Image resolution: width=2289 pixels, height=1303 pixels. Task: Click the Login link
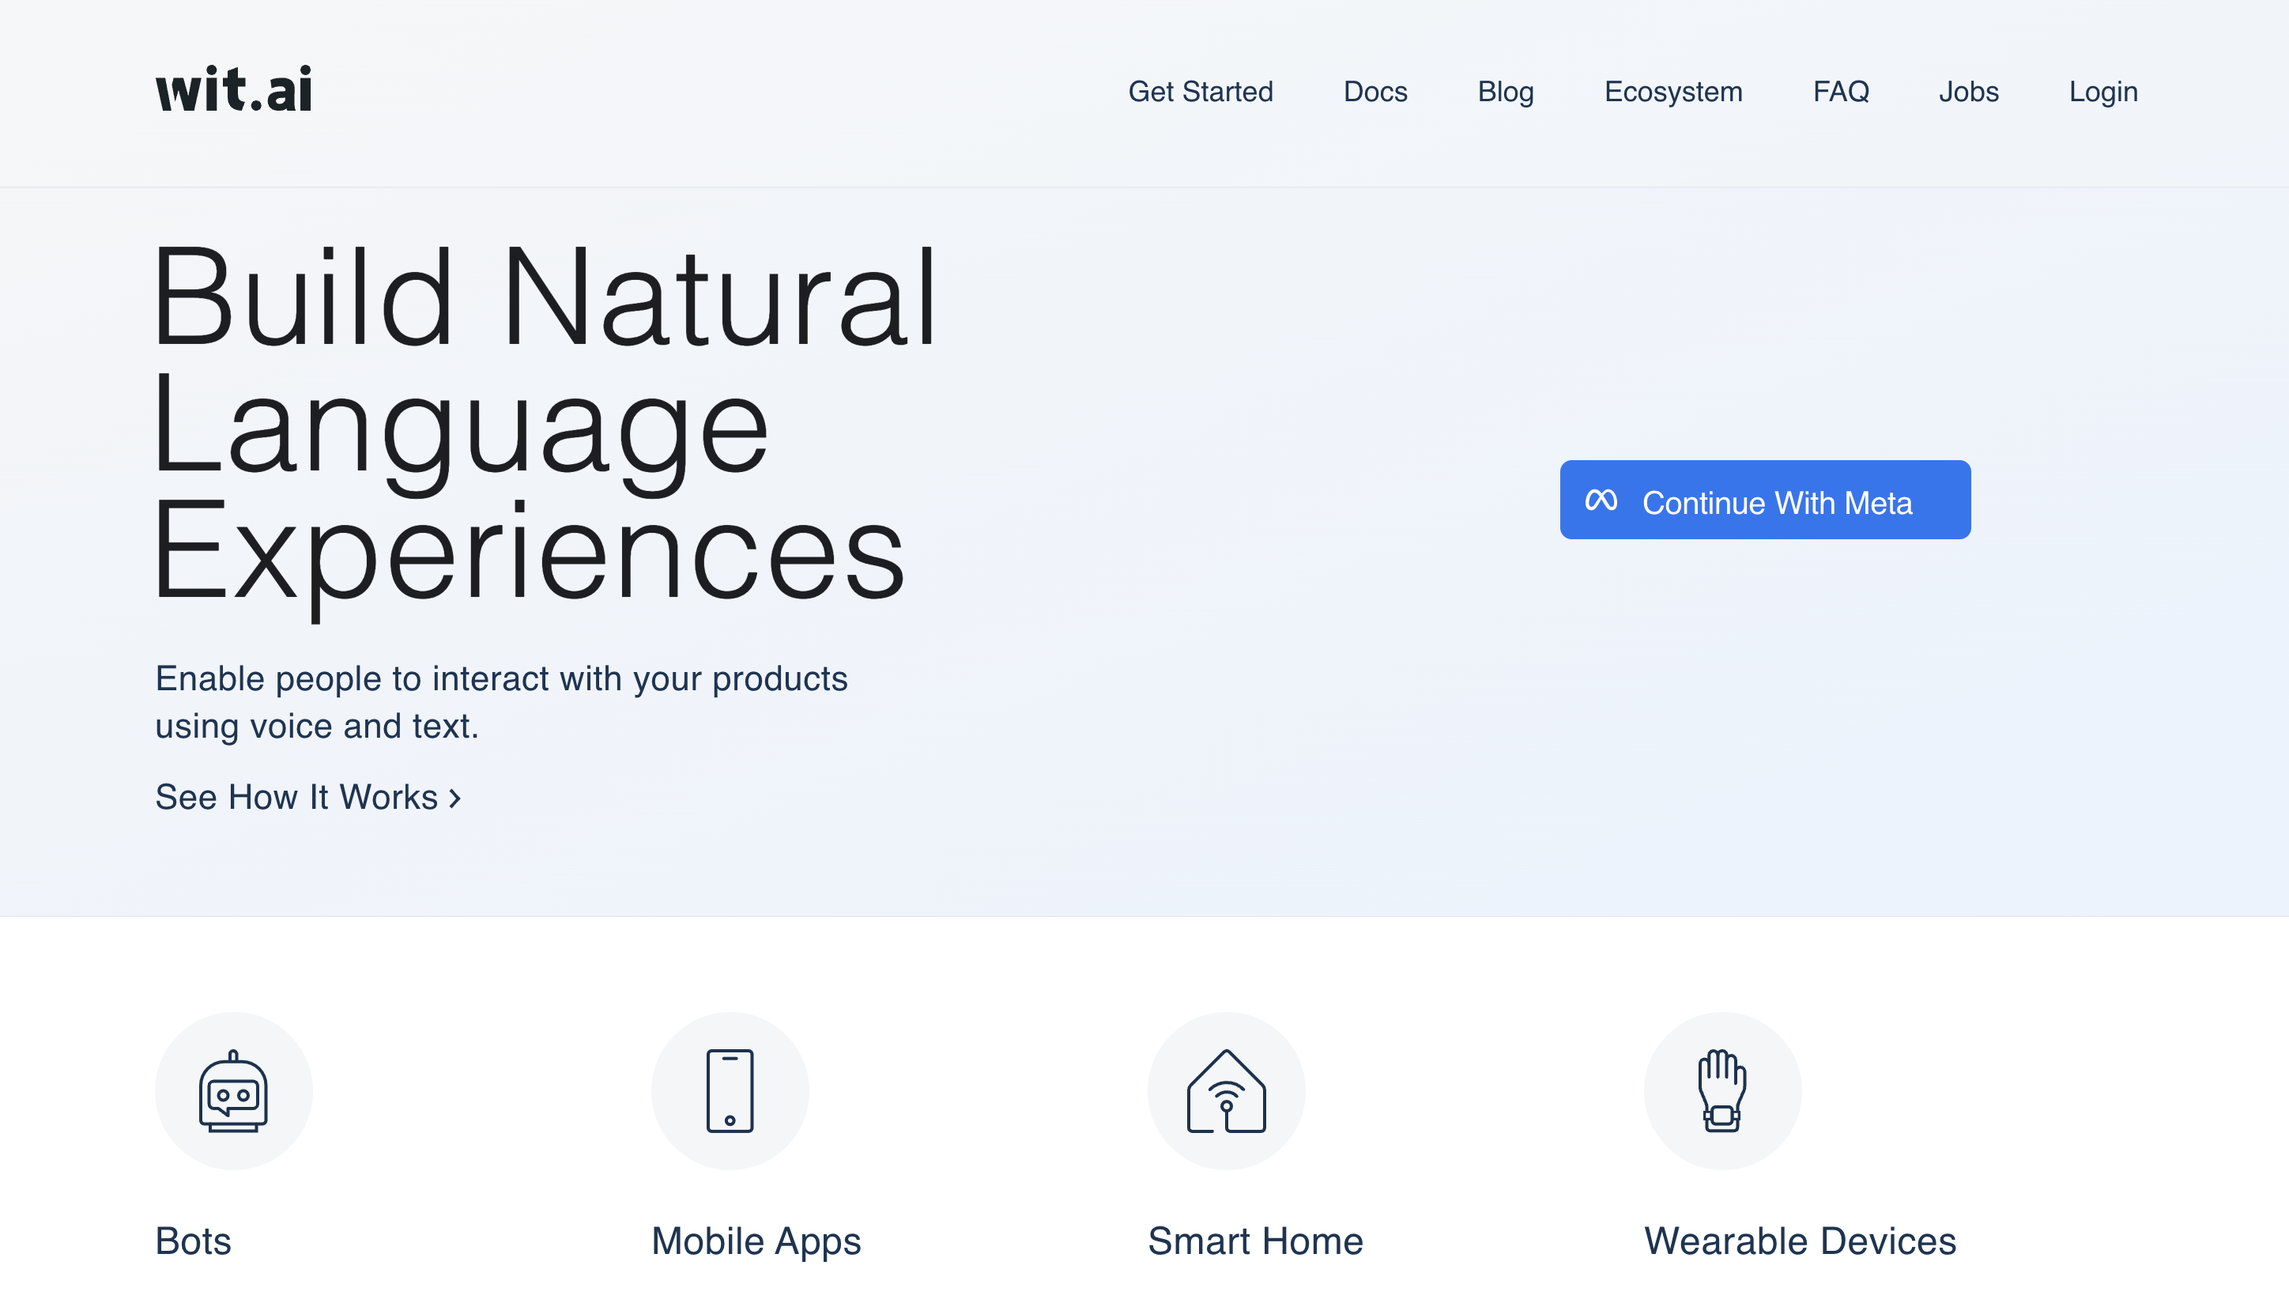pos(2103,91)
